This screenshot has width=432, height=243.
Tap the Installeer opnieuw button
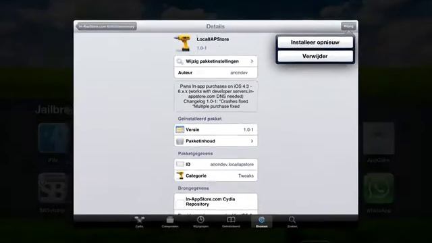pos(315,43)
